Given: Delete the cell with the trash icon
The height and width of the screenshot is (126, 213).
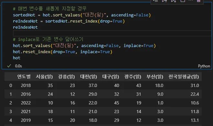Looking at the screenshot, I should (198, 1).
